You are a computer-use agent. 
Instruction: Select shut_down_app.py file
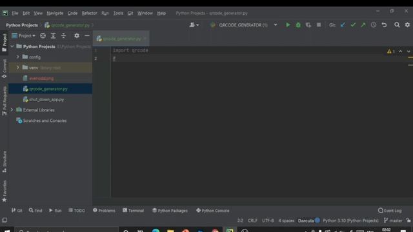[x=46, y=99]
